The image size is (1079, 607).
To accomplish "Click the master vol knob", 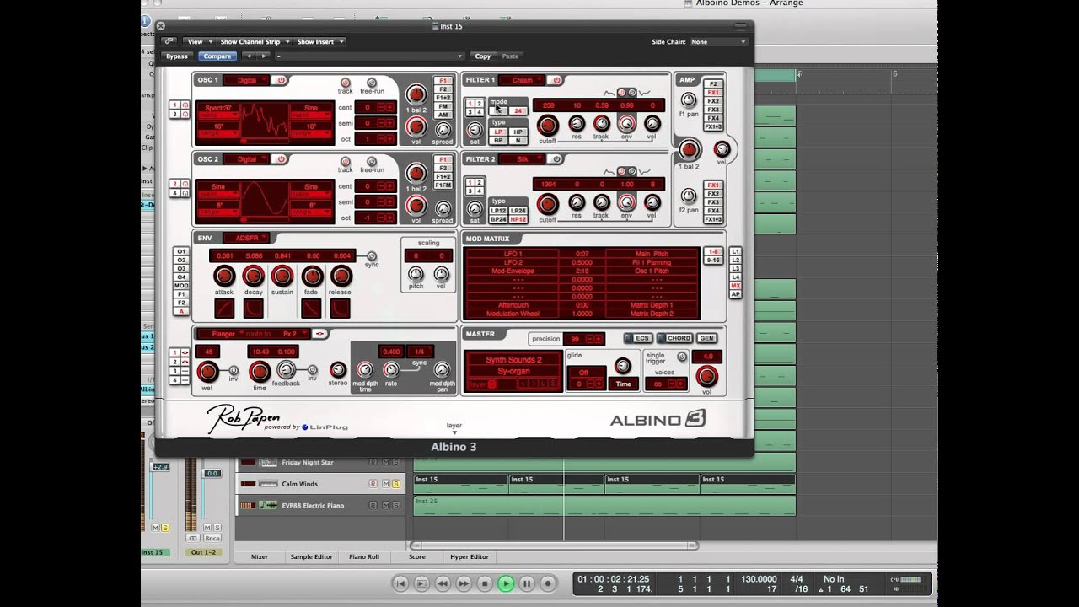I will pyautogui.click(x=706, y=376).
